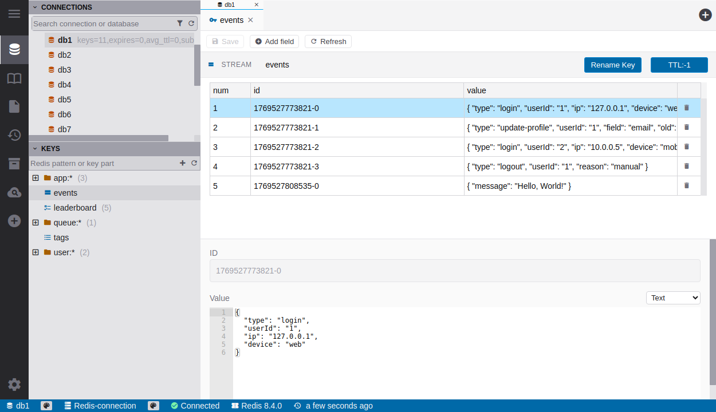Open the book documentation icon in sidebar
The width and height of the screenshot is (716, 412).
14,78
